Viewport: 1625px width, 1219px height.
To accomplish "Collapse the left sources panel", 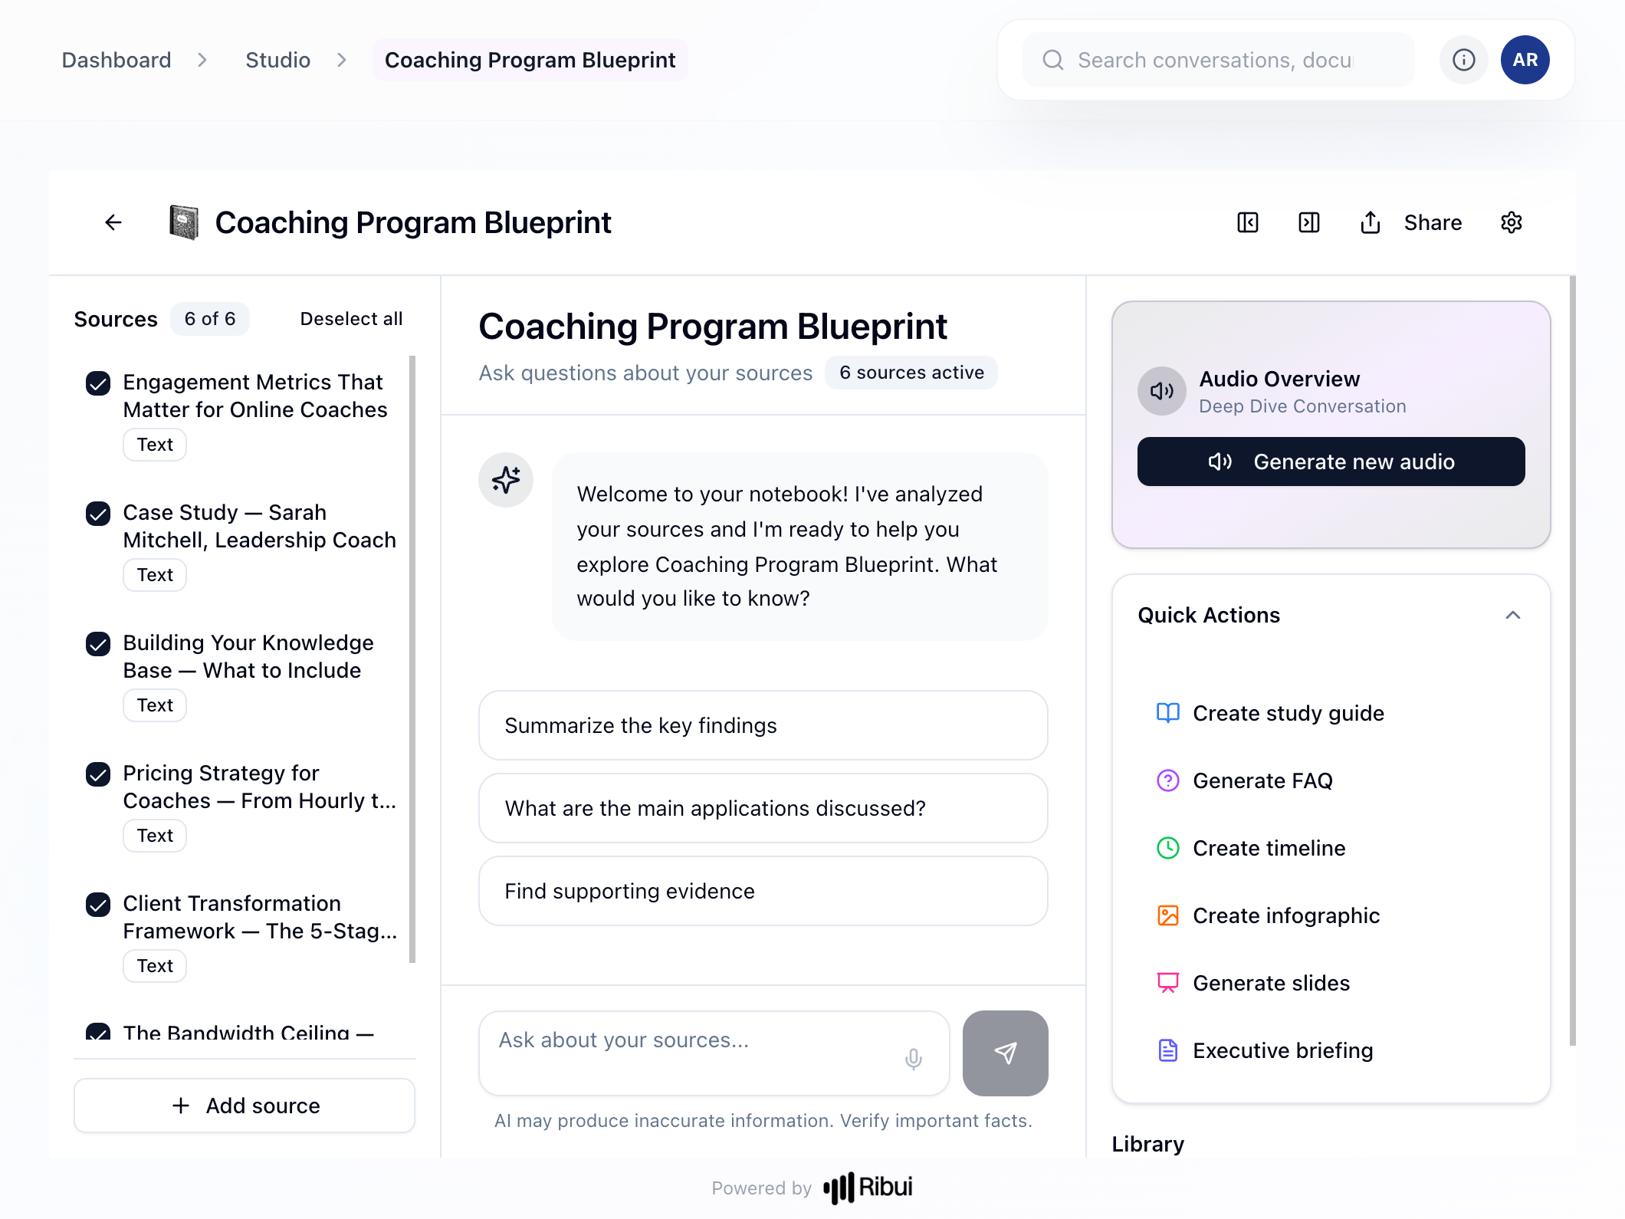I will (1247, 222).
